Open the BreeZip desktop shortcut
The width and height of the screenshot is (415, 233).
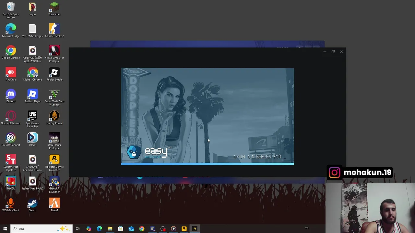(11, 183)
